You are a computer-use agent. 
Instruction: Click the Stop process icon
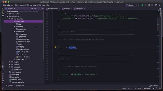tap(152, 5)
